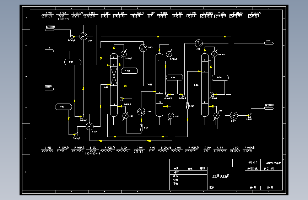The width and height of the screenshot is (308, 200).
Task: Click the T-002 column body
Action: (x=159, y=85)
